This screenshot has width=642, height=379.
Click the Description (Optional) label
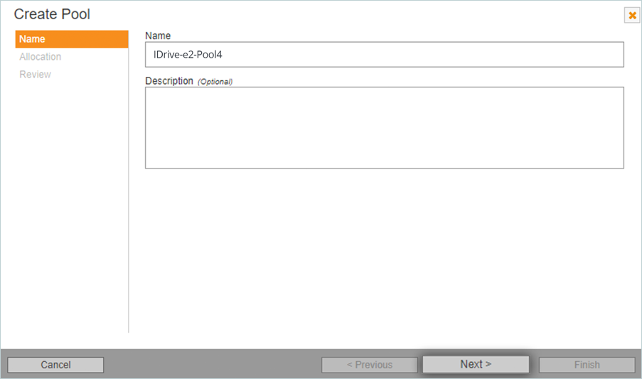coord(188,81)
